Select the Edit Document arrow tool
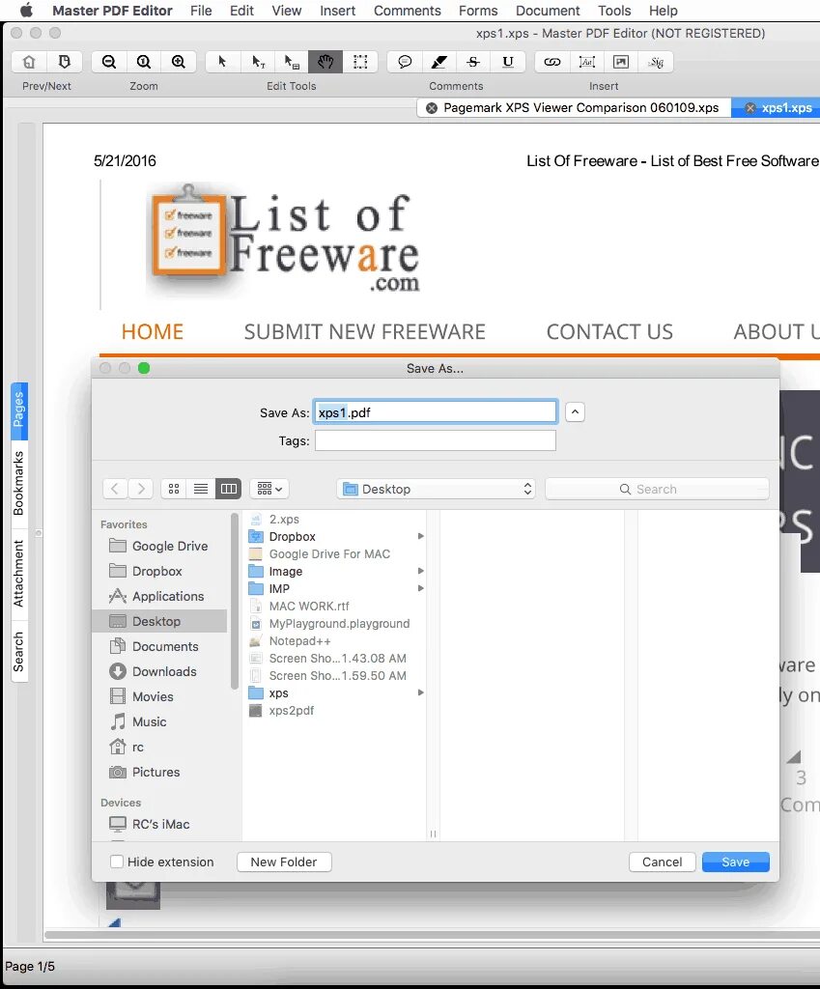 222,62
